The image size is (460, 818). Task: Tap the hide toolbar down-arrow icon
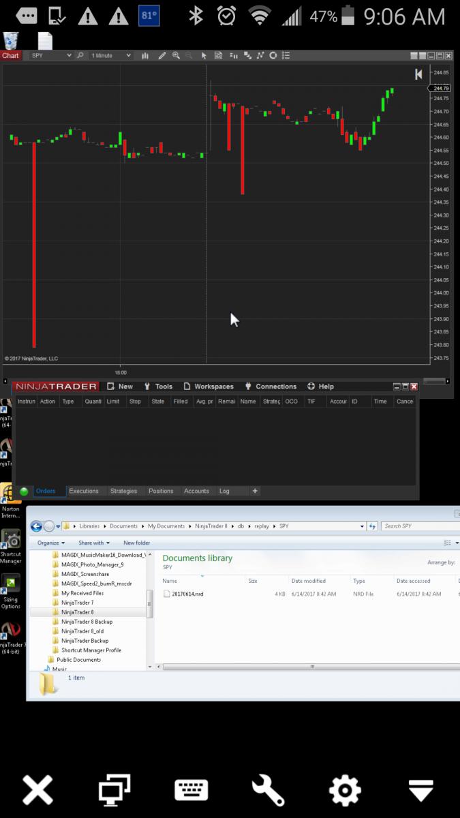[421, 790]
